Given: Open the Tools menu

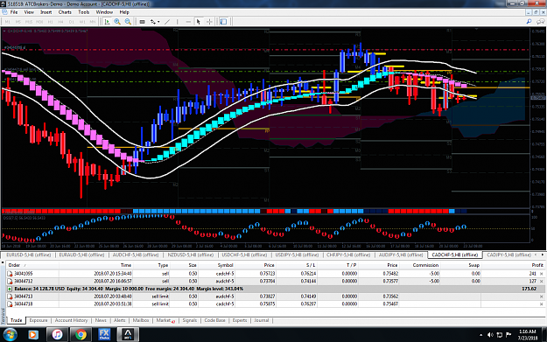Looking at the screenshot, I should point(84,12).
